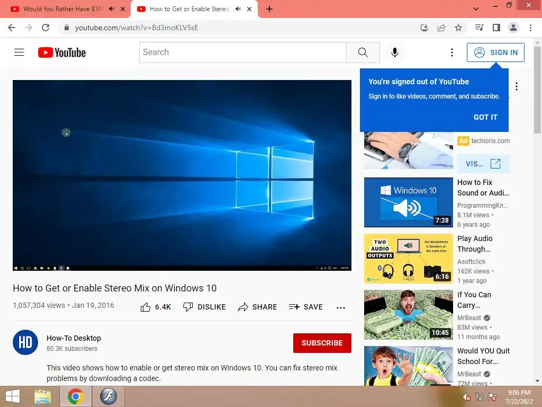The height and width of the screenshot is (407, 542).
Task: Mute the 'How to Get or Enable Stereo' tab audio
Action: pyautogui.click(x=238, y=9)
